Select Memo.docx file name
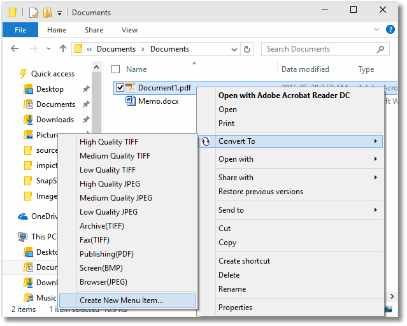Viewport: 407px width, 326px height. (x=159, y=101)
